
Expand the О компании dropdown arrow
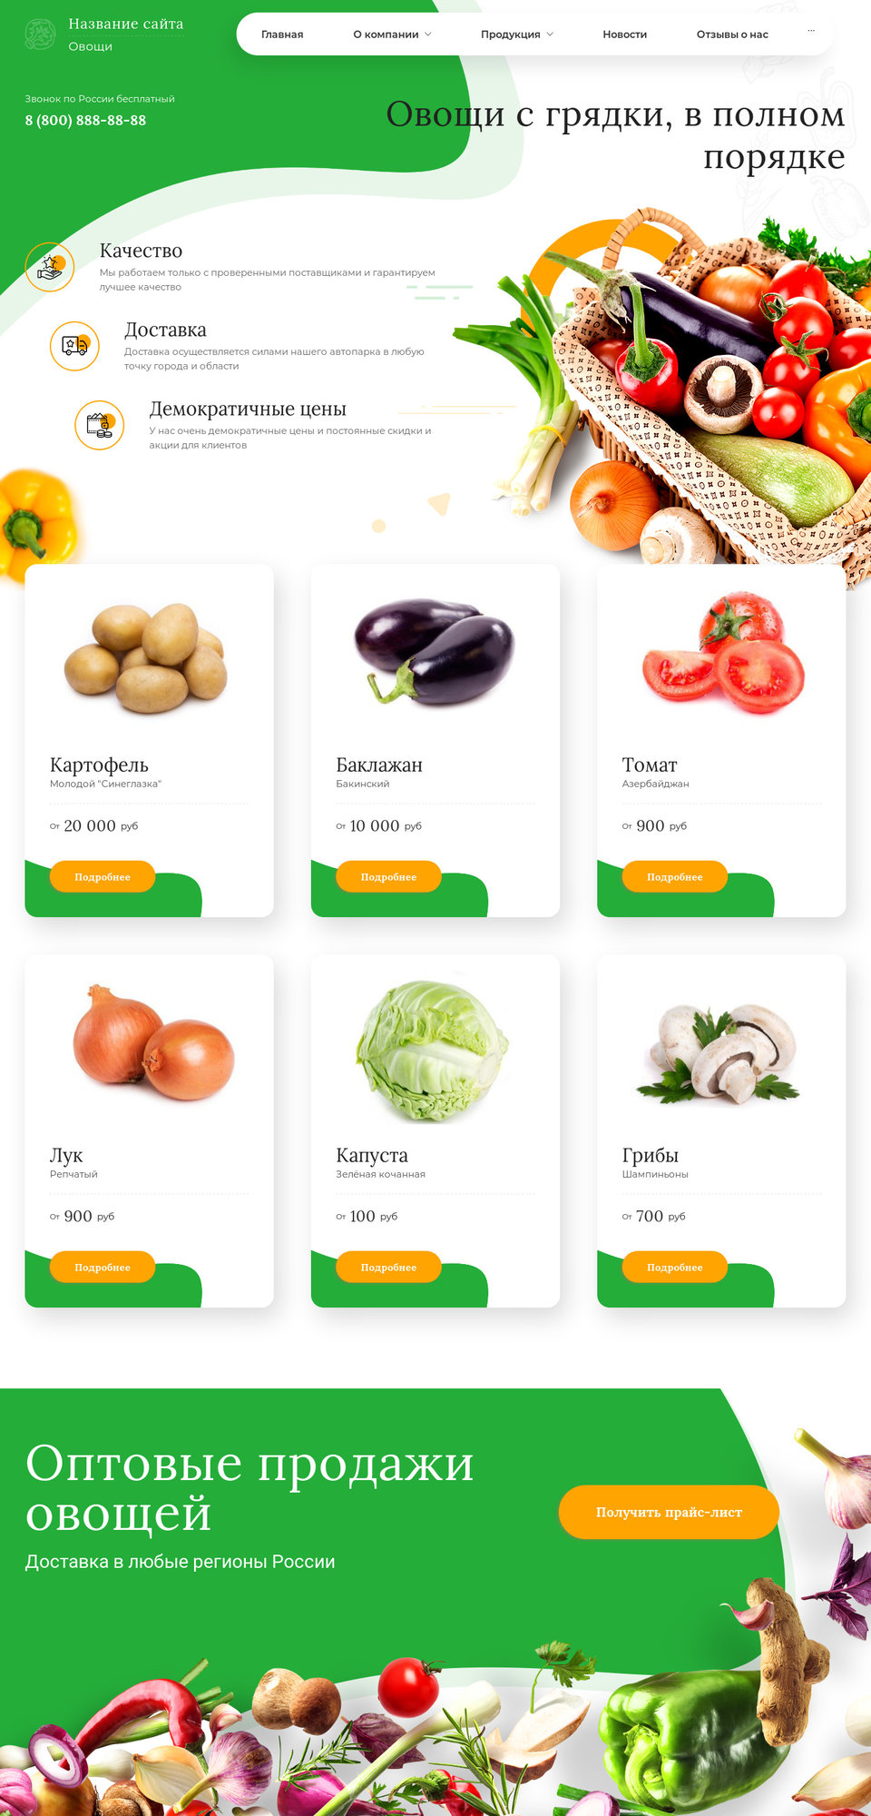click(x=428, y=35)
